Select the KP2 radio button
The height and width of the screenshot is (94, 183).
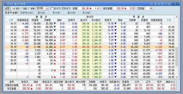coord(14,9)
